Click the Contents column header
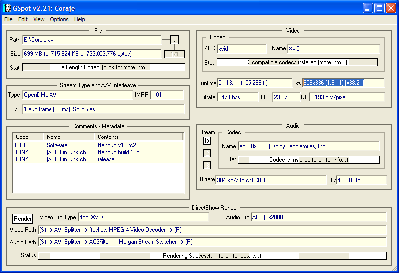The image size is (399, 273). [139, 137]
